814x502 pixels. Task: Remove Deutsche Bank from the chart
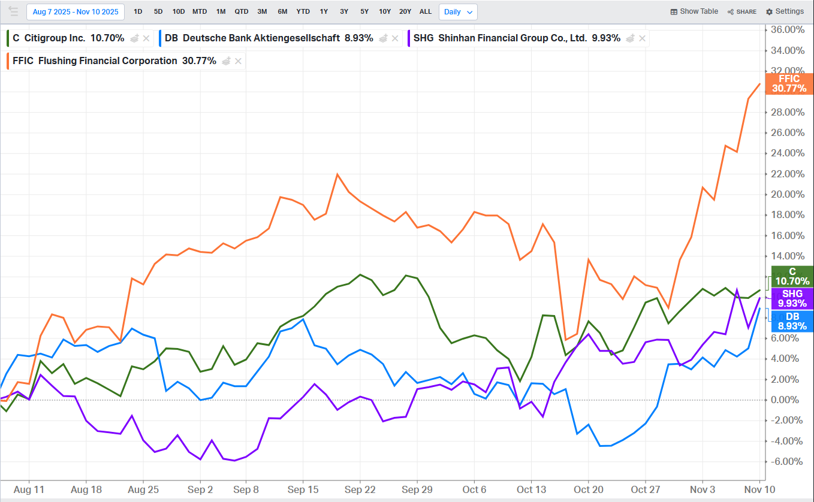(395, 38)
